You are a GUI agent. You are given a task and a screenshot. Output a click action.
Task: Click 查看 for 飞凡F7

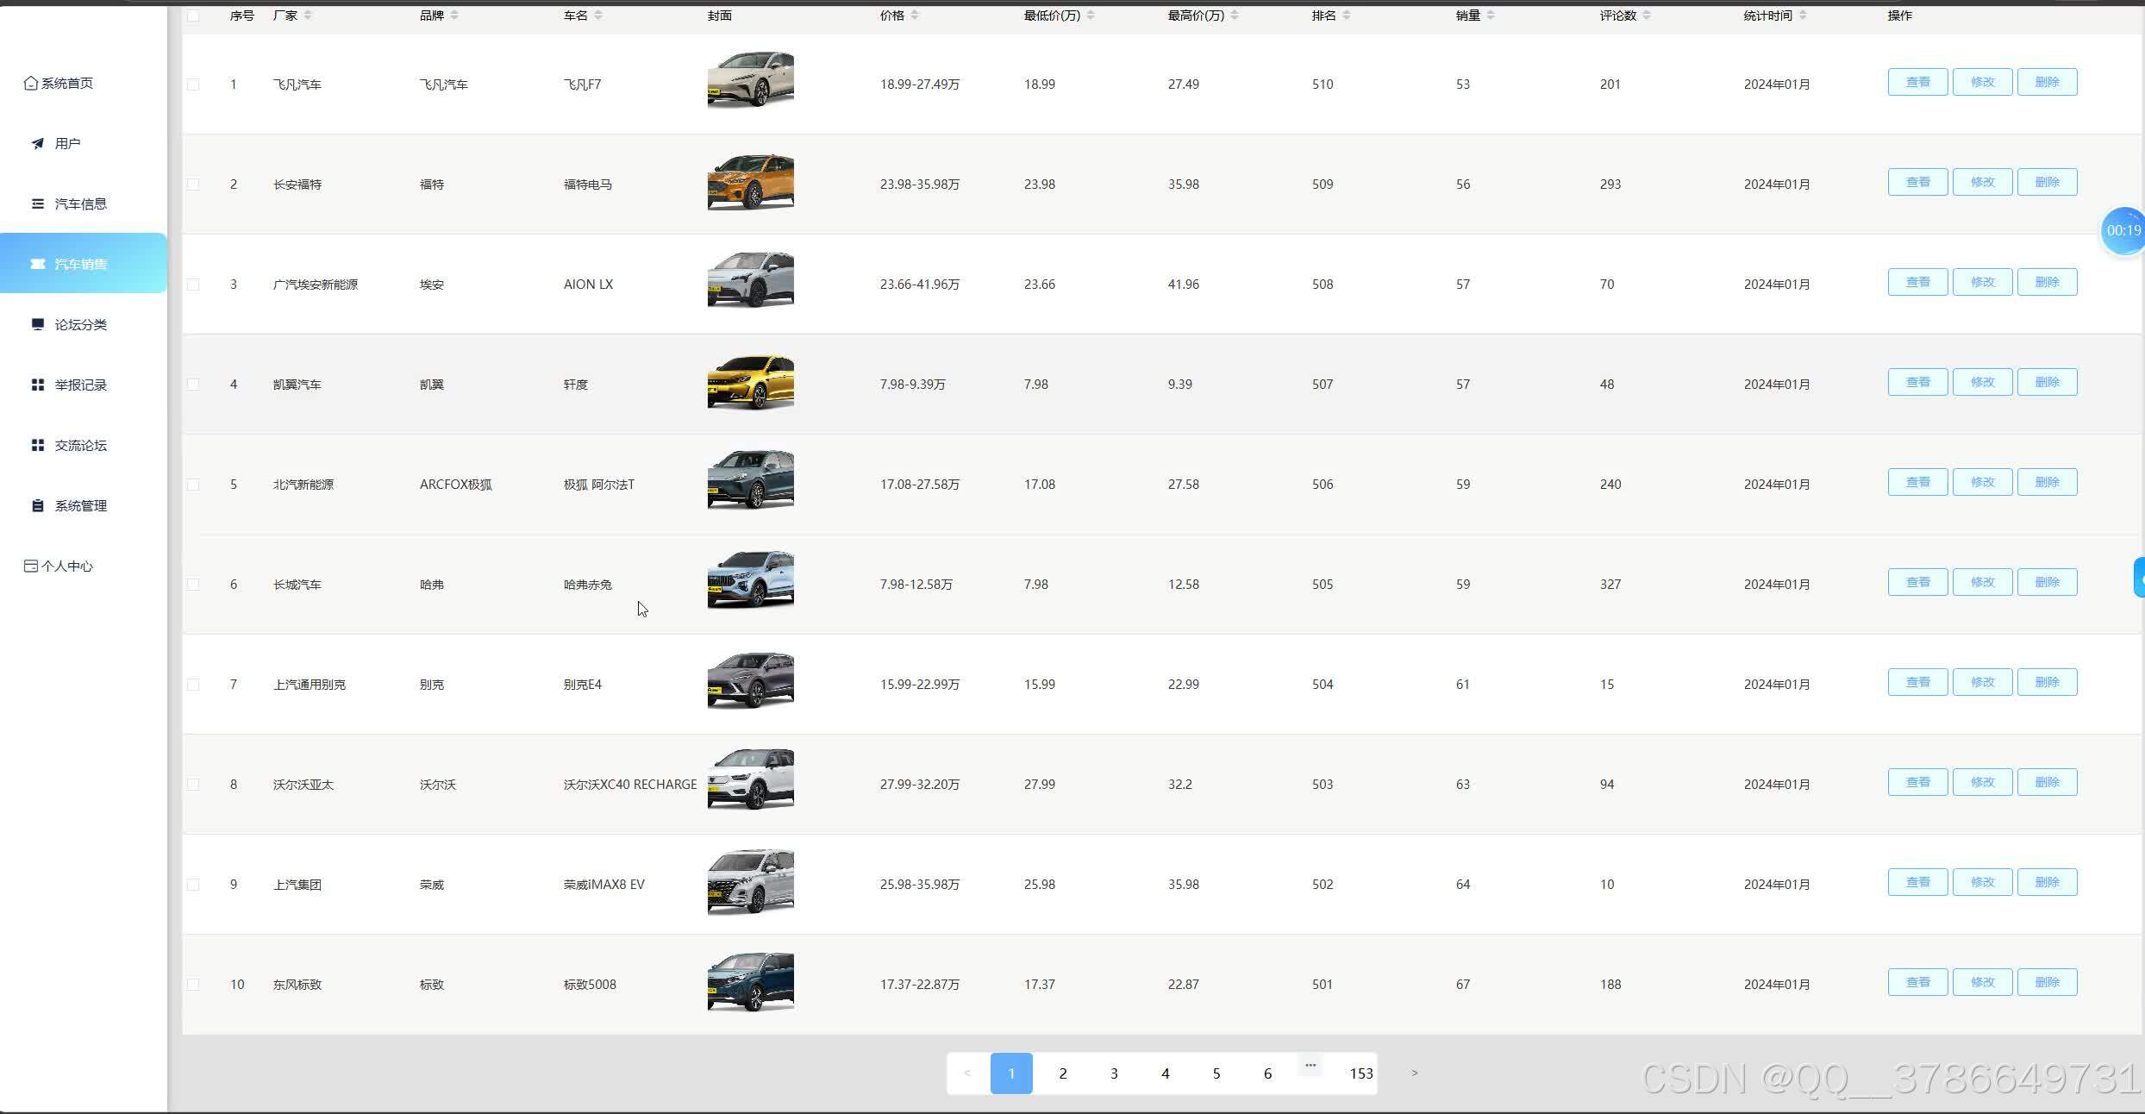click(1917, 82)
